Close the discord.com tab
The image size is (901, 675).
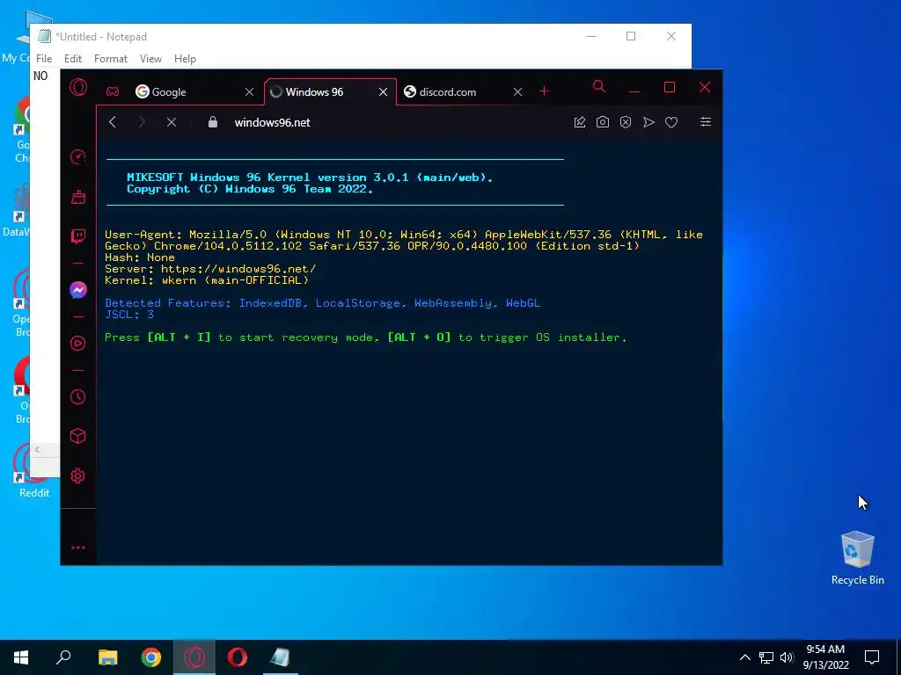tap(517, 91)
